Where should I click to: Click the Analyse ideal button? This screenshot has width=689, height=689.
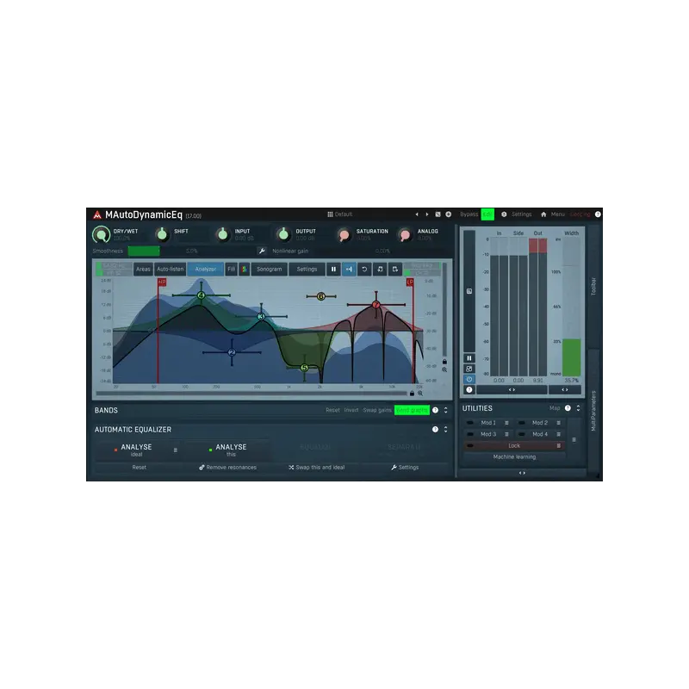[137, 450]
